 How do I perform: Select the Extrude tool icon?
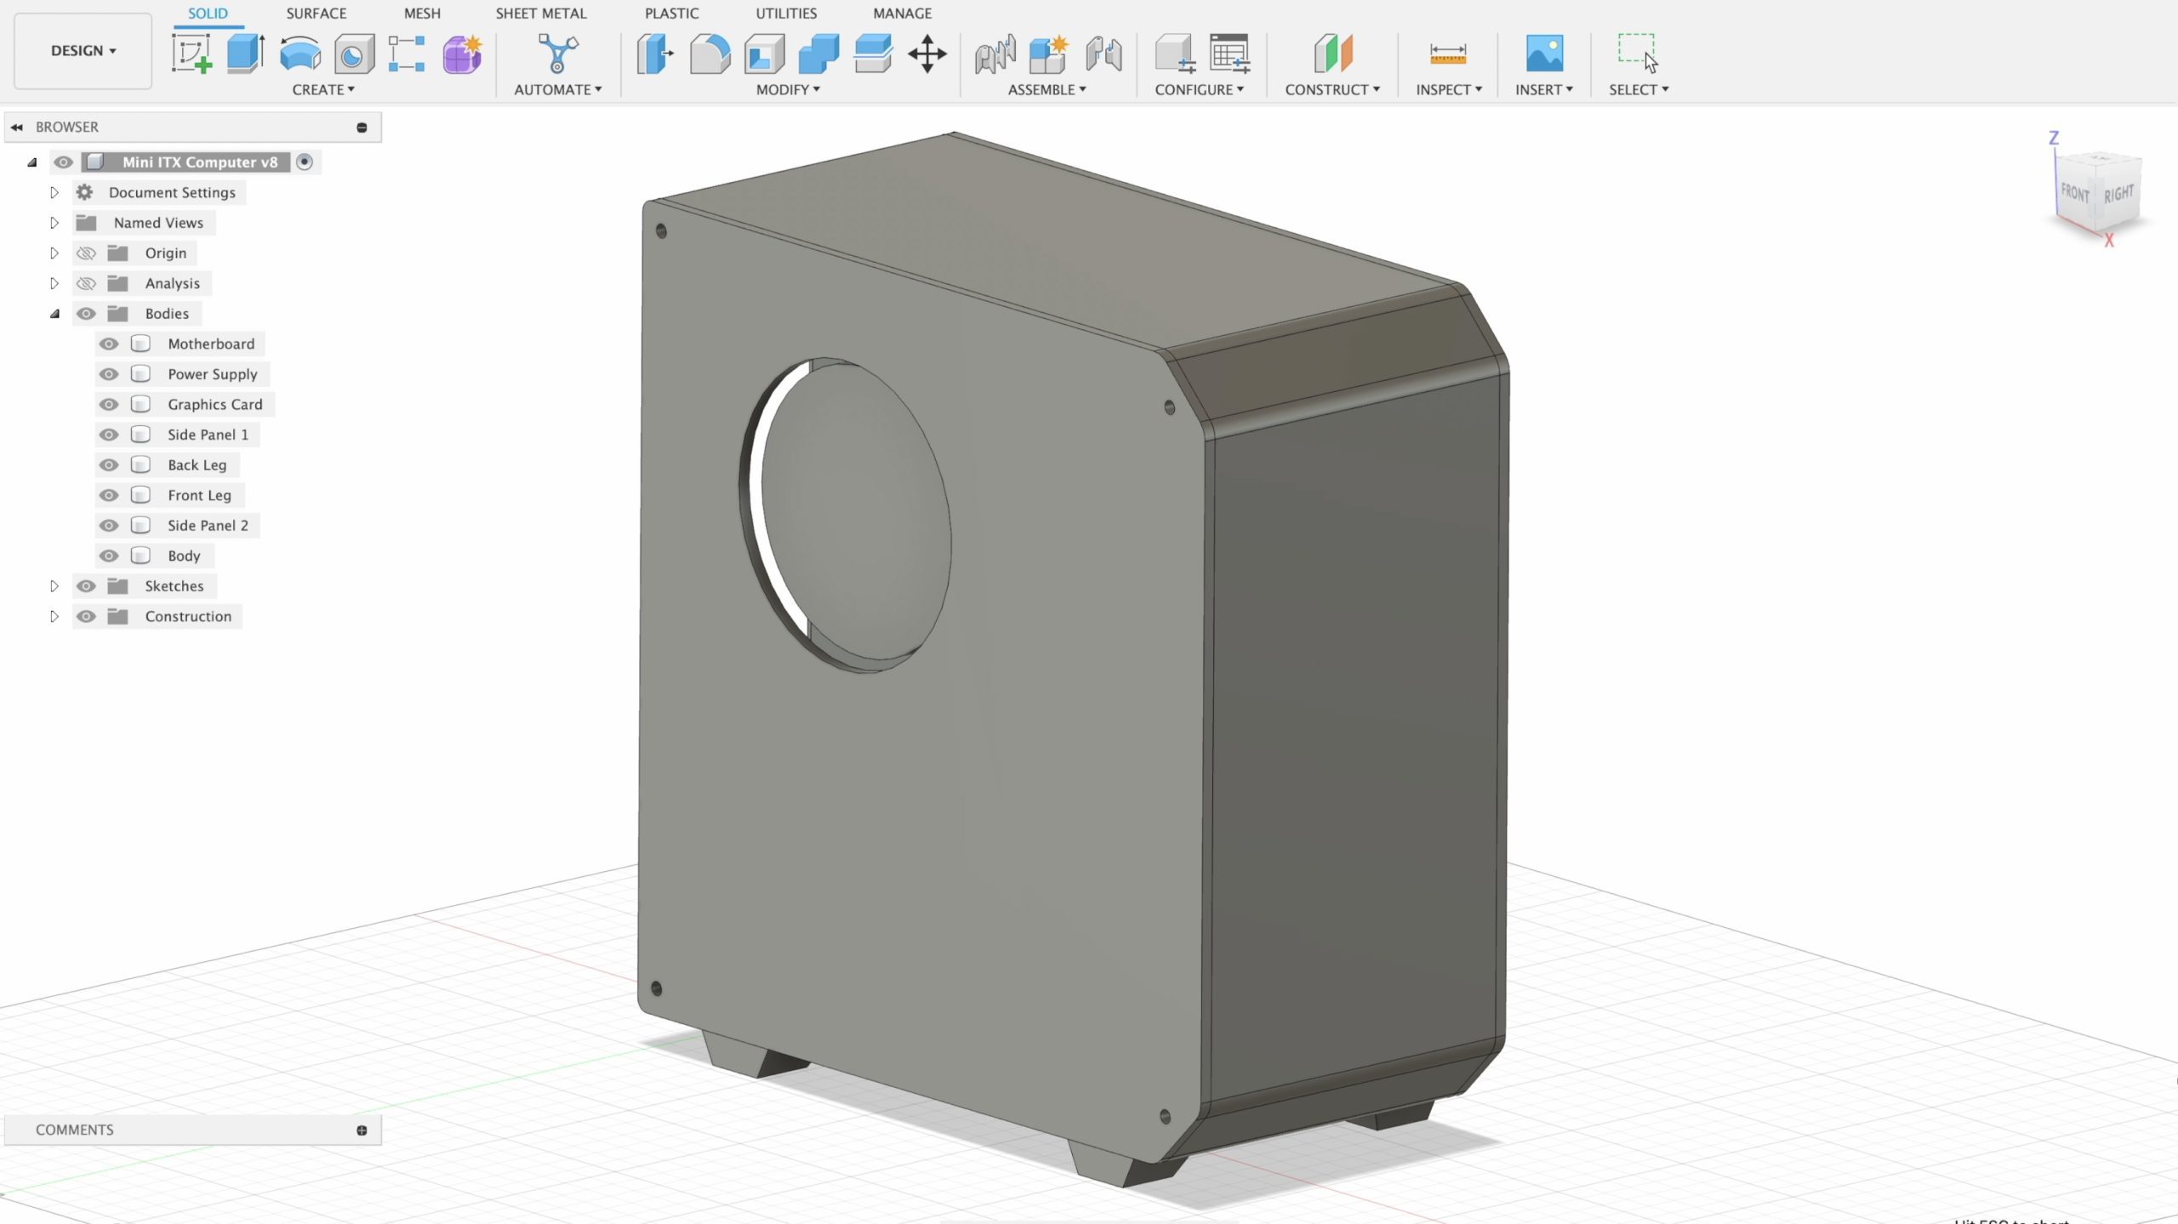[x=245, y=54]
